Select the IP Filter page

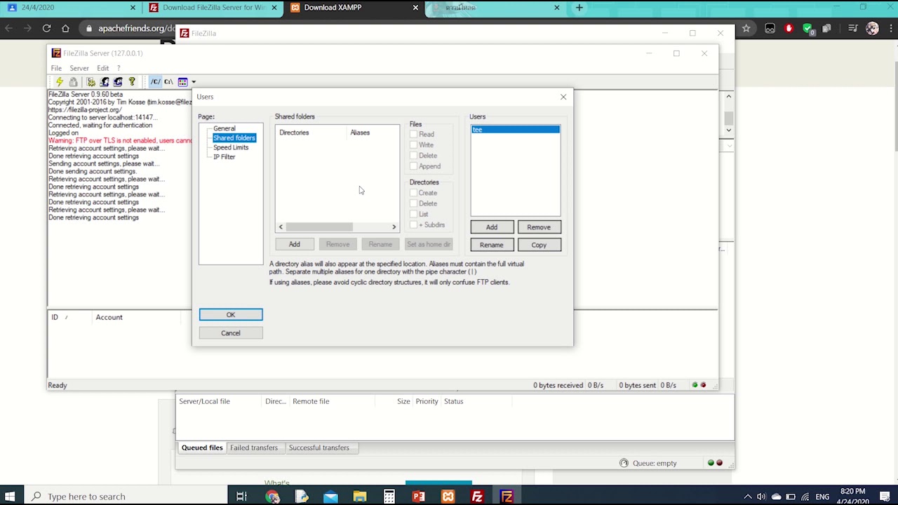(224, 157)
